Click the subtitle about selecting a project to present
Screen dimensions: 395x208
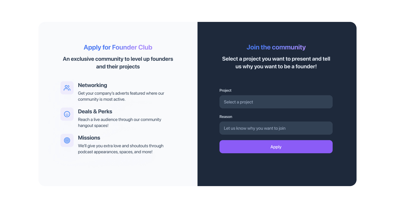coord(276,63)
